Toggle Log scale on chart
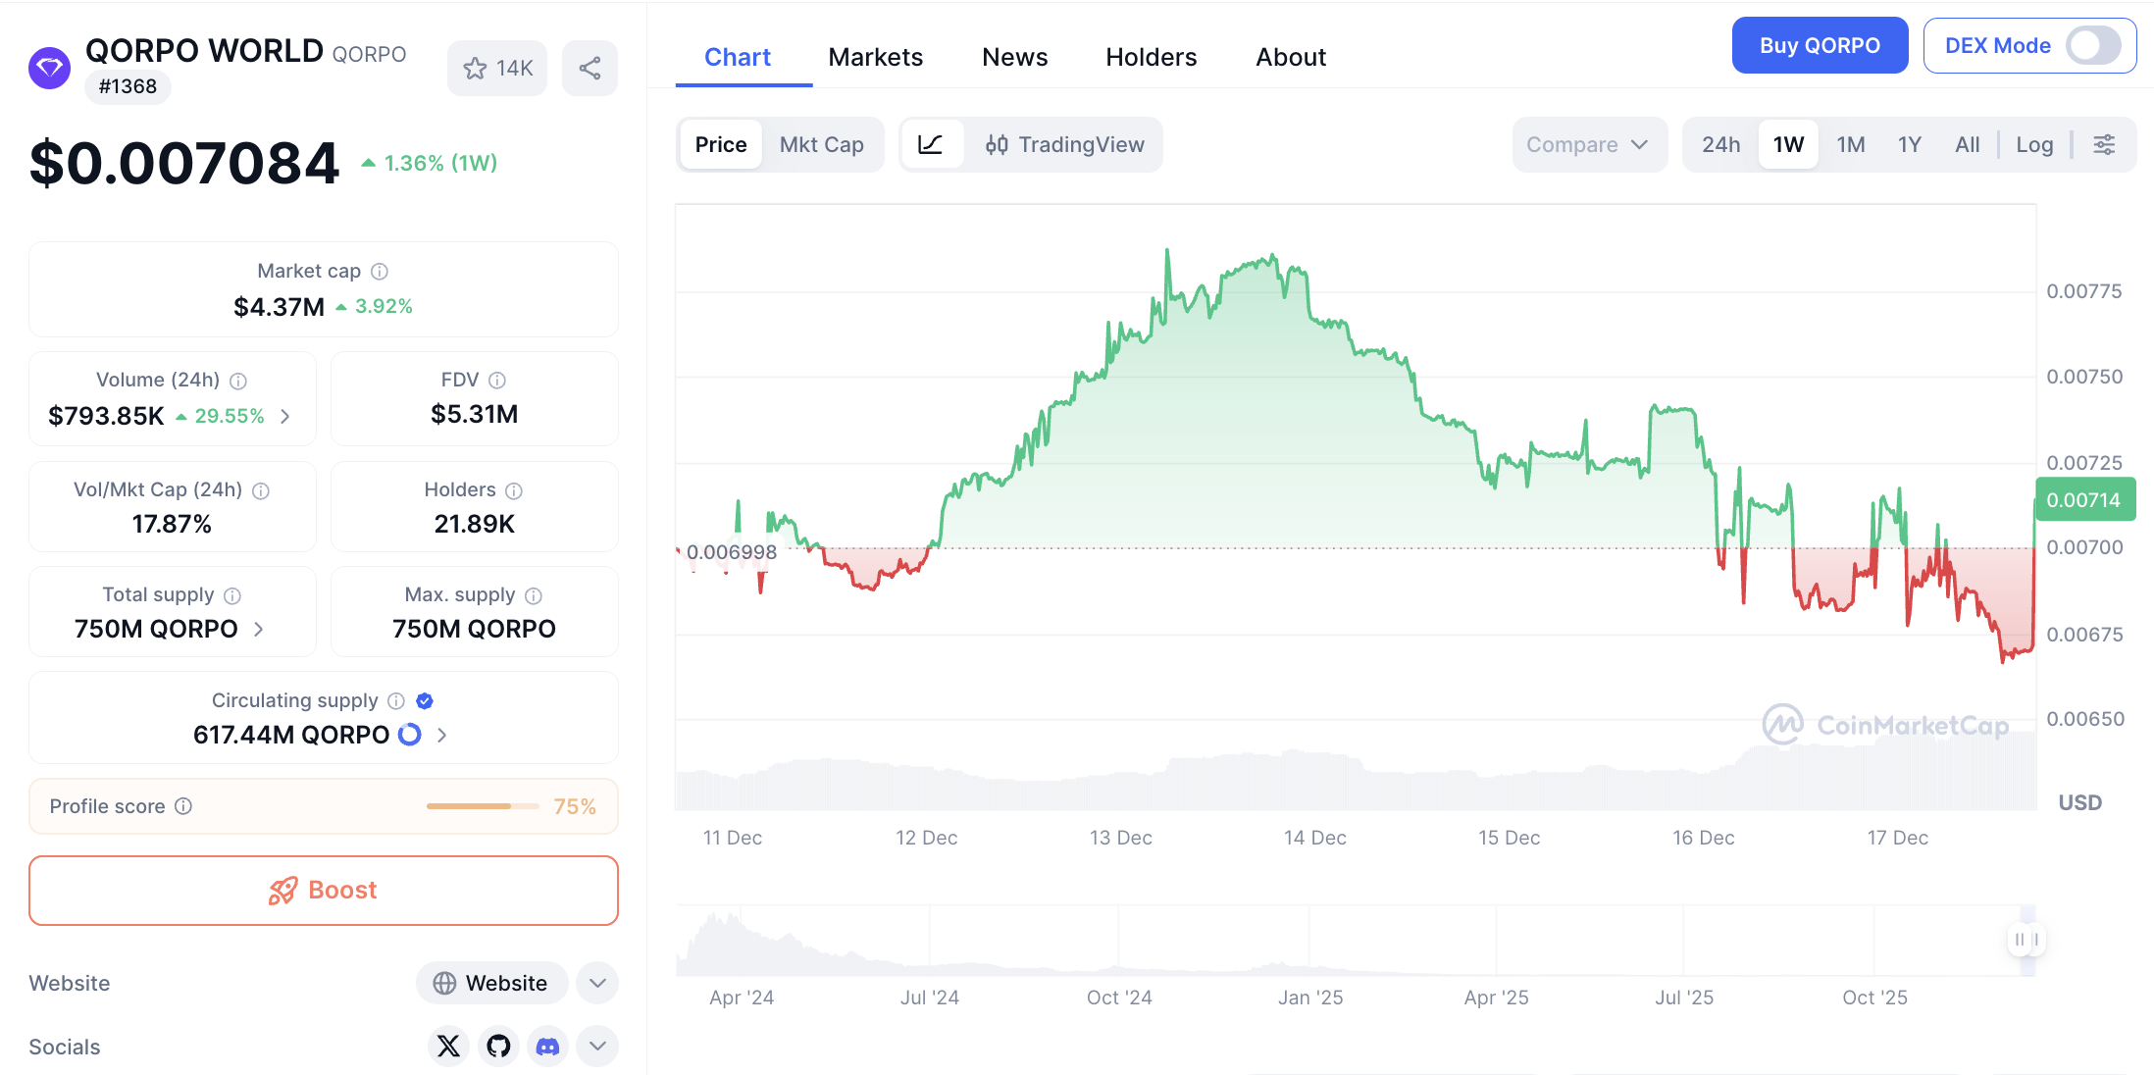The height and width of the screenshot is (1075, 2154). tap(2033, 145)
